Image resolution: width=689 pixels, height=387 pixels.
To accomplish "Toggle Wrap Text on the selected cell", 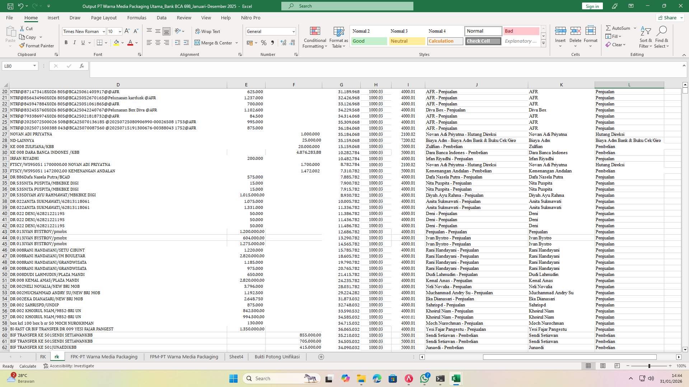I will click(x=207, y=31).
